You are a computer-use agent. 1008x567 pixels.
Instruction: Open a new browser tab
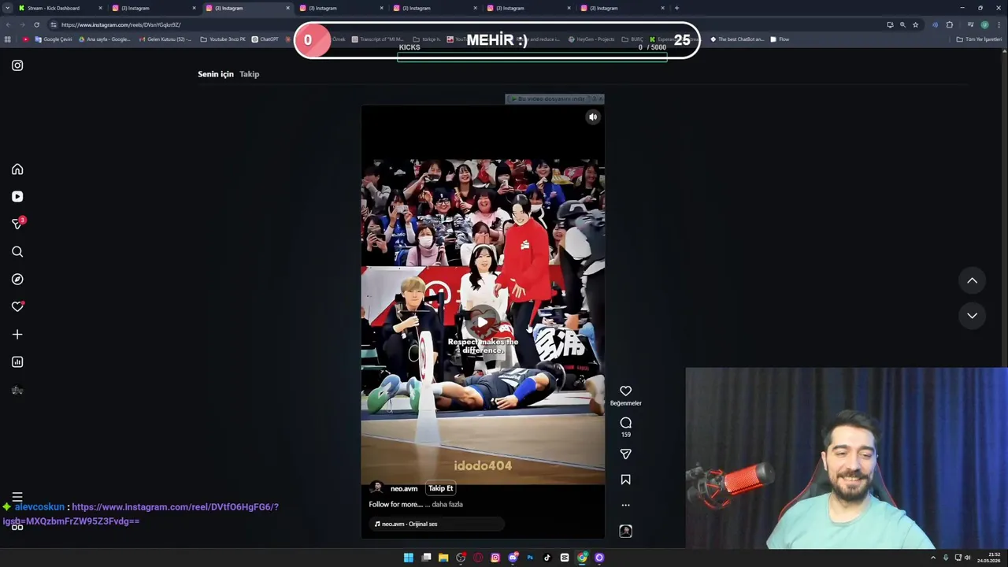tap(676, 8)
